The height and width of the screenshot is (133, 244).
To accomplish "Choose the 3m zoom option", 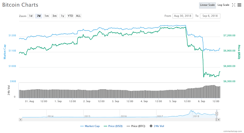I will 55,16.
